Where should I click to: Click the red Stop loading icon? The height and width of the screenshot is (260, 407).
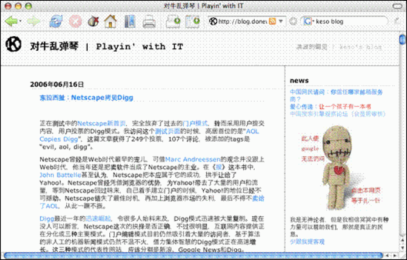click(x=75, y=21)
